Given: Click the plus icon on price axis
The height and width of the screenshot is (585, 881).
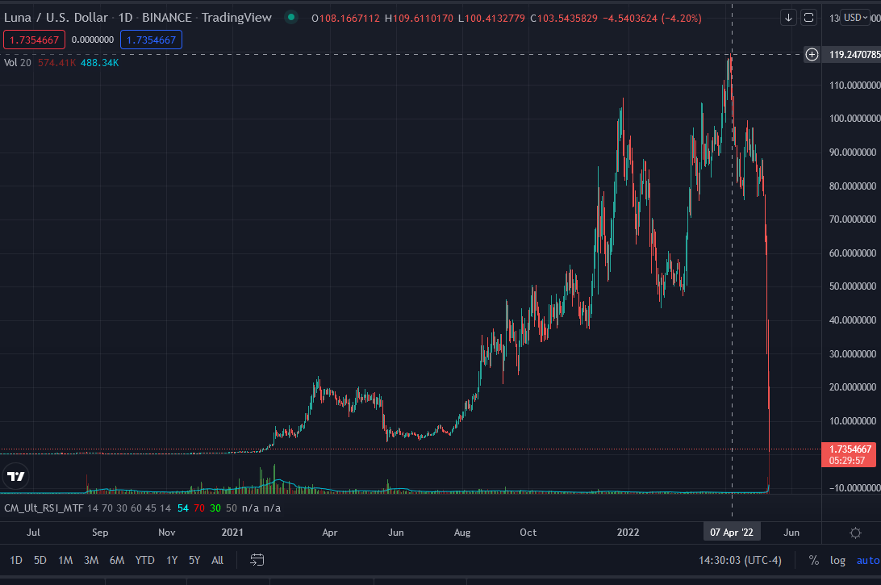Looking at the screenshot, I should 812,55.
